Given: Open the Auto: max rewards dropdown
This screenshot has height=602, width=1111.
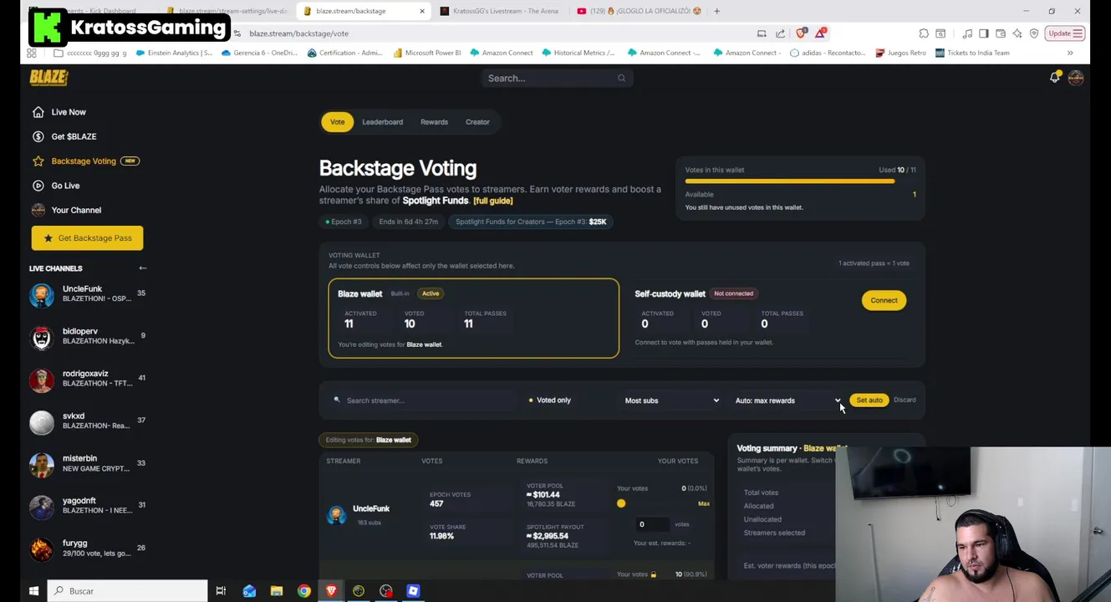Looking at the screenshot, I should (x=787, y=400).
